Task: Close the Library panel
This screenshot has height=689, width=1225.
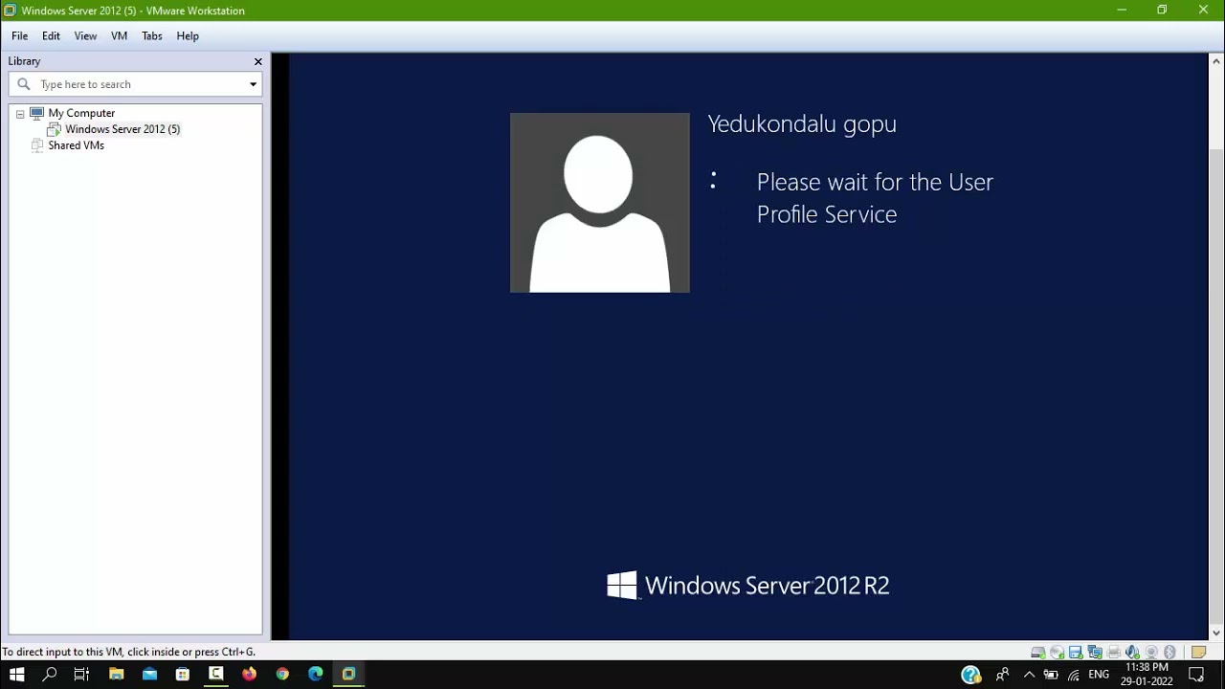Action: (257, 61)
